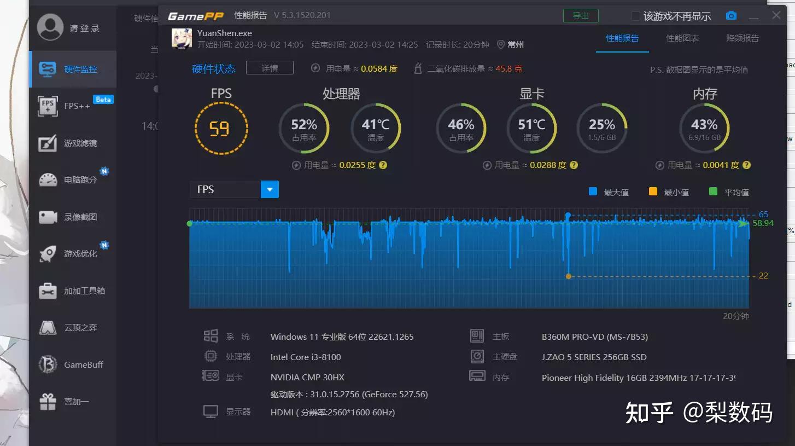Open the 硬件监控 panel in the sidebar
Image resolution: width=795 pixels, height=446 pixels.
pos(73,69)
